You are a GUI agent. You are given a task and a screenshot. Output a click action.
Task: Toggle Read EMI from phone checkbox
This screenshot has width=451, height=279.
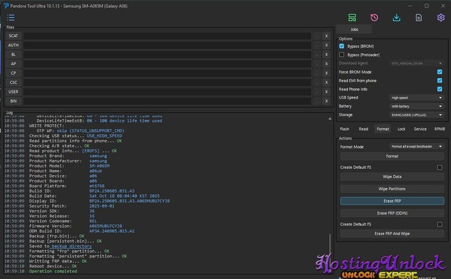point(439,80)
